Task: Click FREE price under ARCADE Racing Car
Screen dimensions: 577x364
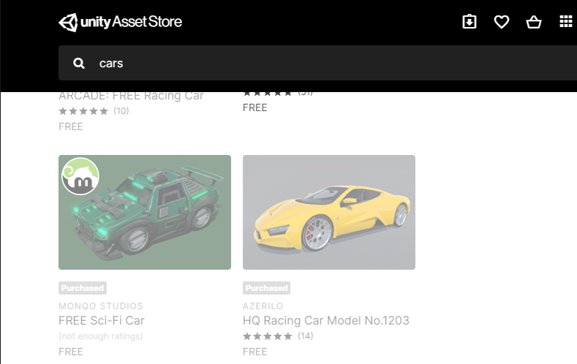Action: (71, 126)
